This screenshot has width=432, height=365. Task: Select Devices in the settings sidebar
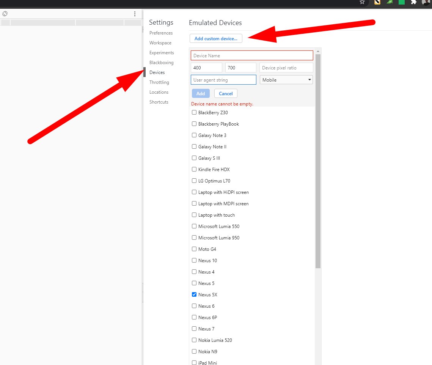click(157, 72)
